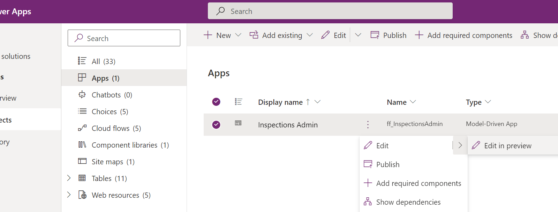The height and width of the screenshot is (212, 558).
Task: Click Publish in the command bar
Action: [x=394, y=35]
